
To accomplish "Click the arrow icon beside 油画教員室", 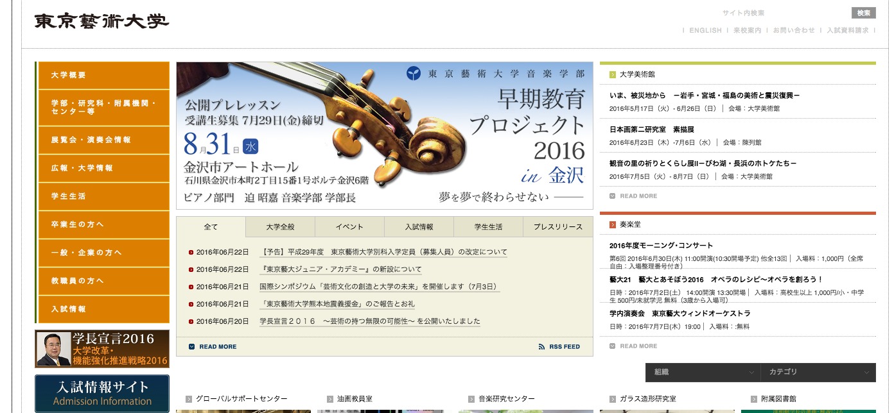I will 330,399.
